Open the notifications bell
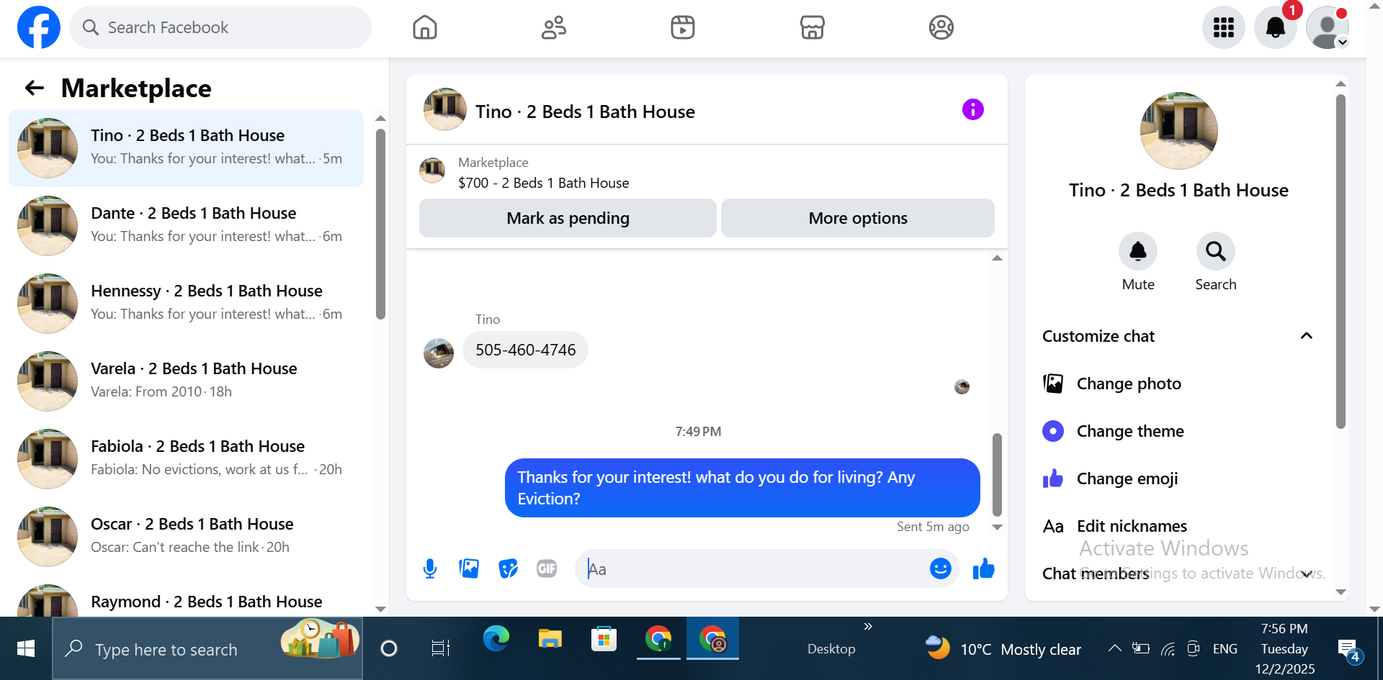This screenshot has width=1383, height=680. [1275, 27]
